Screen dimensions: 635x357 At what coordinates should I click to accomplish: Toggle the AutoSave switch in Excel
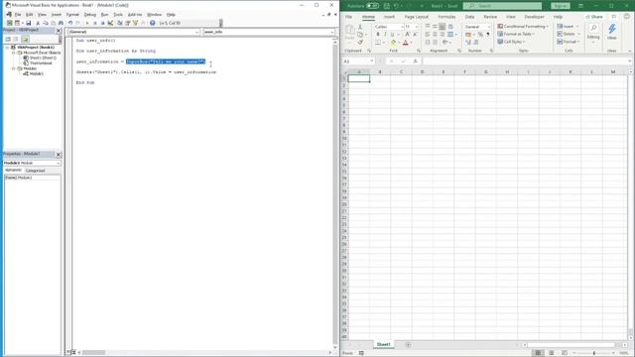pos(372,6)
